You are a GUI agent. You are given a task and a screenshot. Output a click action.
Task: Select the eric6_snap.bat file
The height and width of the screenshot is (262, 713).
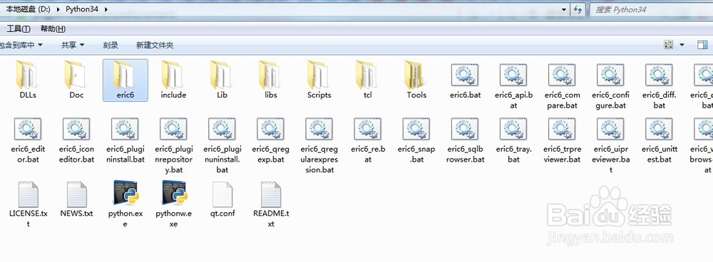(416, 140)
